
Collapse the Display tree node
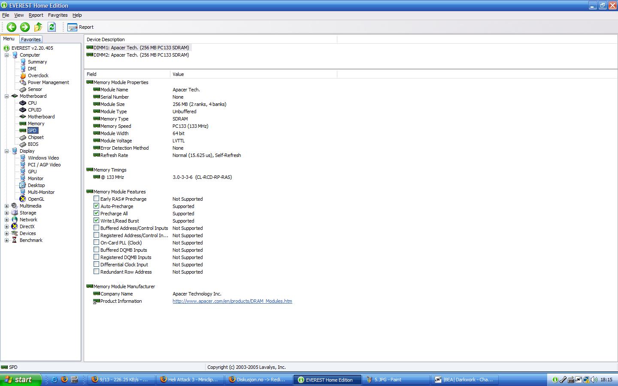click(7, 151)
